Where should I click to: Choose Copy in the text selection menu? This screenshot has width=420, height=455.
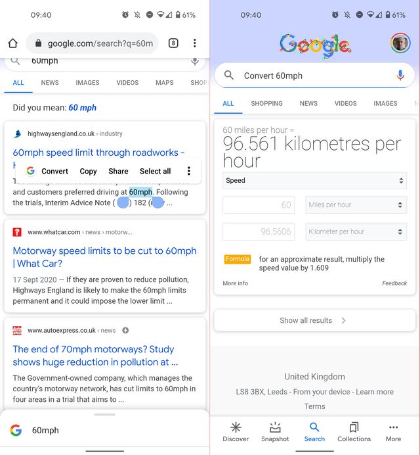pyautogui.click(x=88, y=171)
